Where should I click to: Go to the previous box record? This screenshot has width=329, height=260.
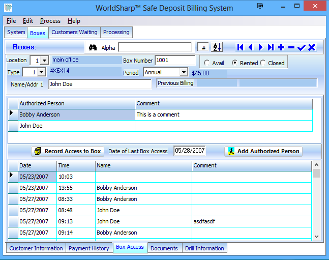(x=250, y=47)
